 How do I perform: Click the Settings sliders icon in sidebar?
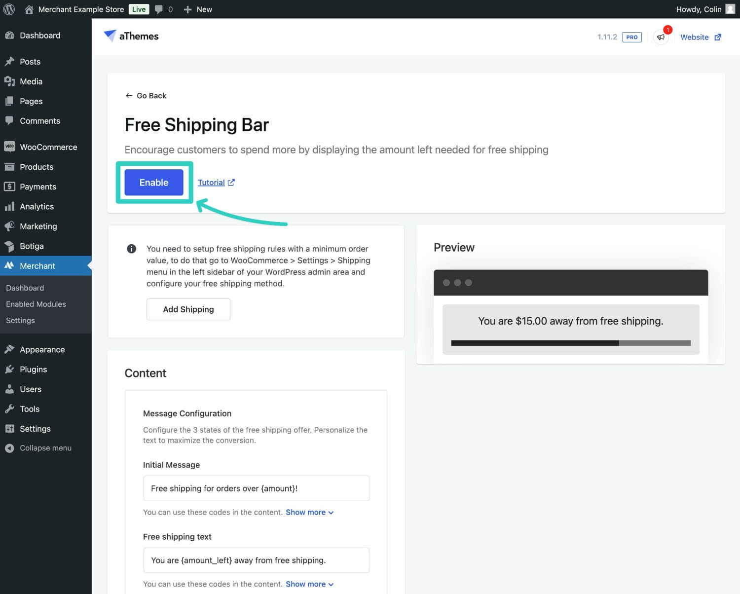pyautogui.click(x=9, y=428)
